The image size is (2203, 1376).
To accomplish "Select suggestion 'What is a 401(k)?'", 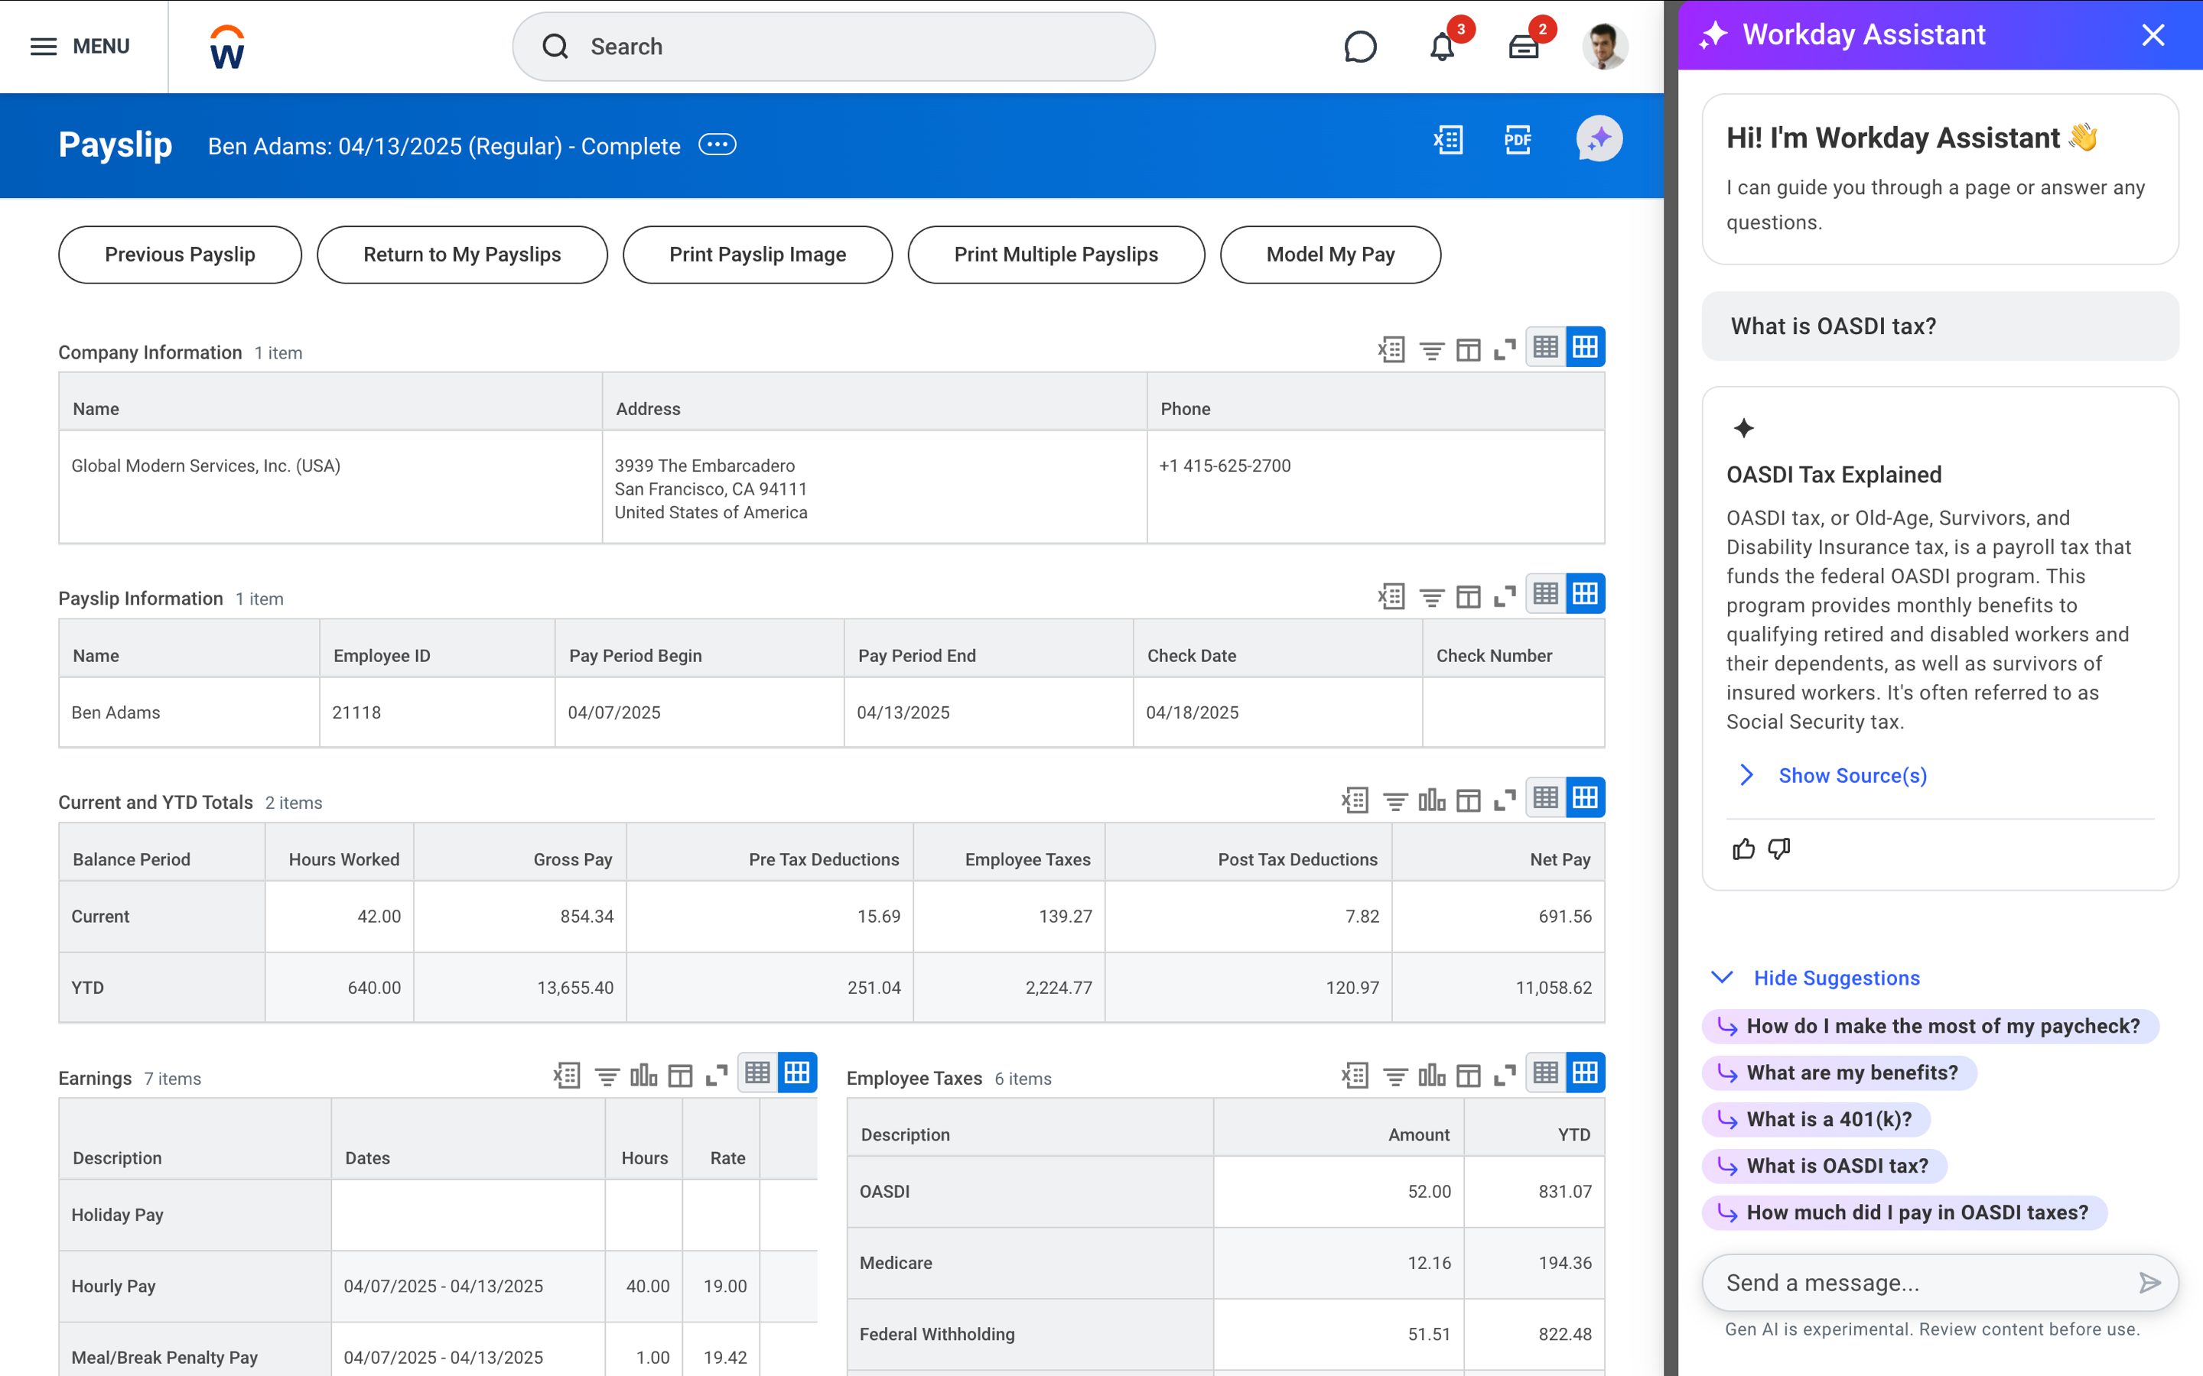I will click(x=1828, y=1119).
